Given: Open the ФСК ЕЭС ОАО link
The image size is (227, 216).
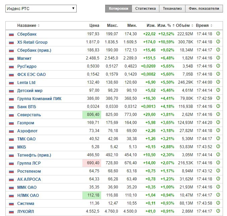Looking at the screenshot, I should point(31,75).
